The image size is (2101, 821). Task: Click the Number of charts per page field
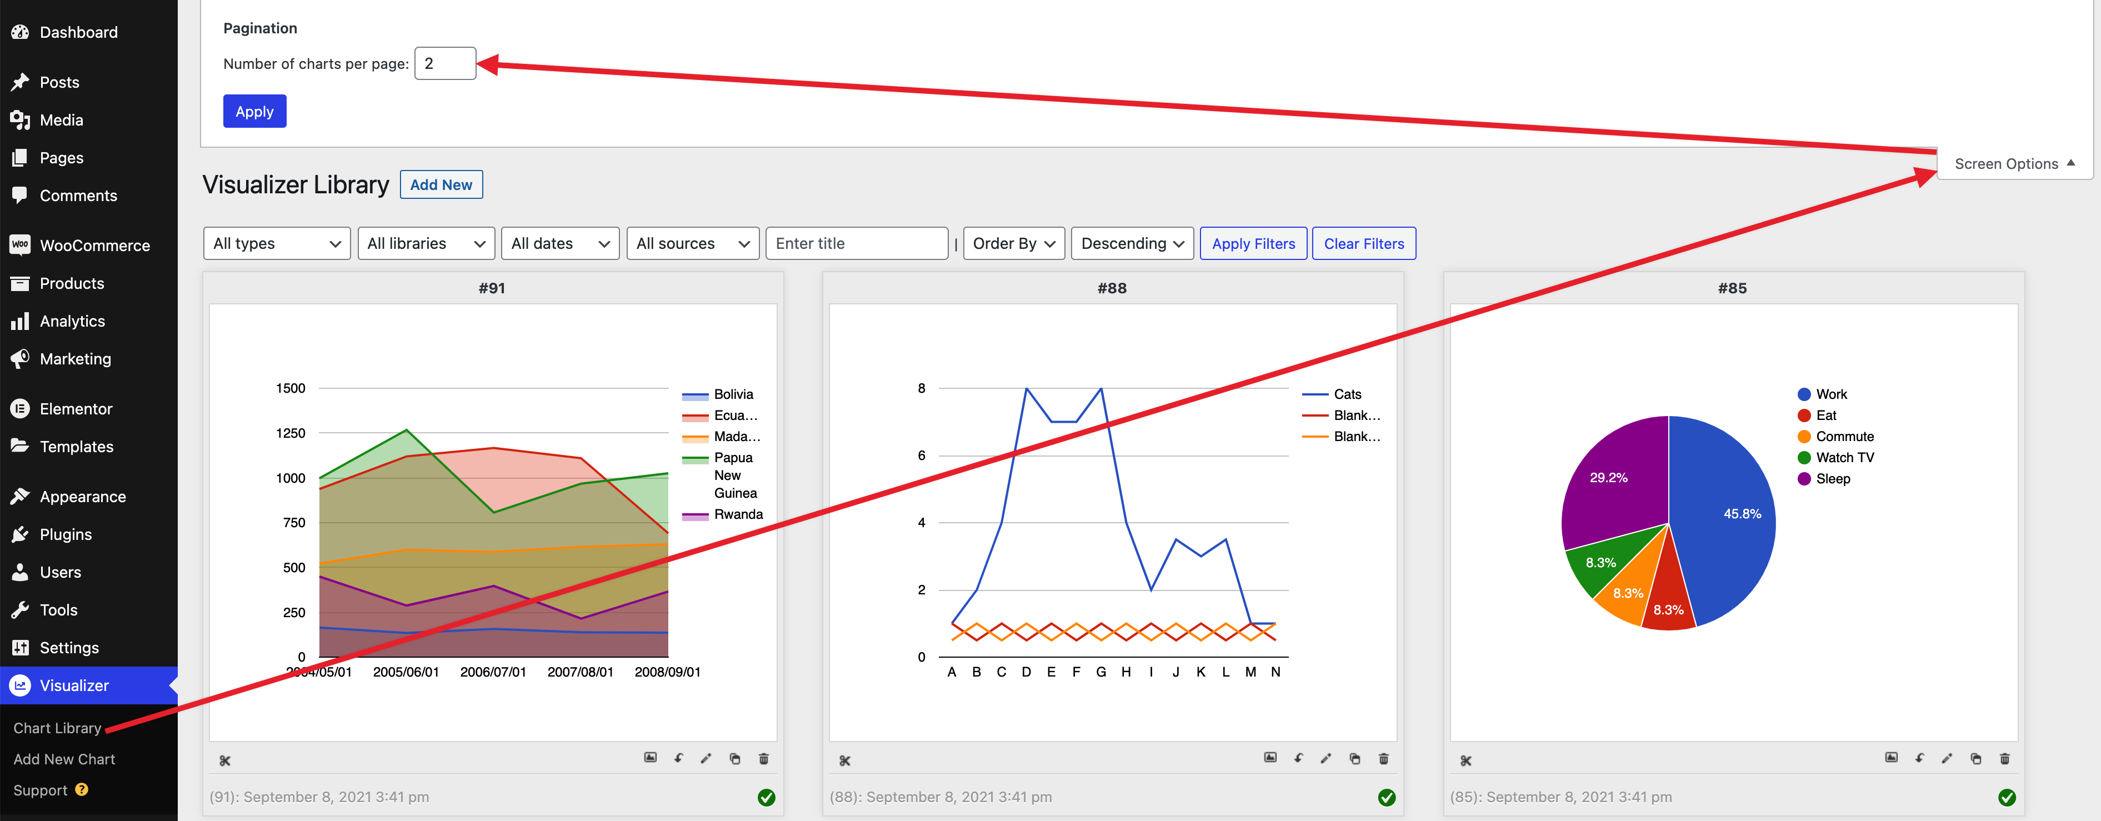coord(446,63)
